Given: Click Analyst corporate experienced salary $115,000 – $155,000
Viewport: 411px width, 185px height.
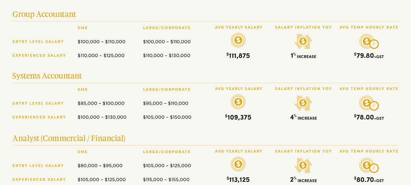Looking at the screenshot, I should [166, 180].
